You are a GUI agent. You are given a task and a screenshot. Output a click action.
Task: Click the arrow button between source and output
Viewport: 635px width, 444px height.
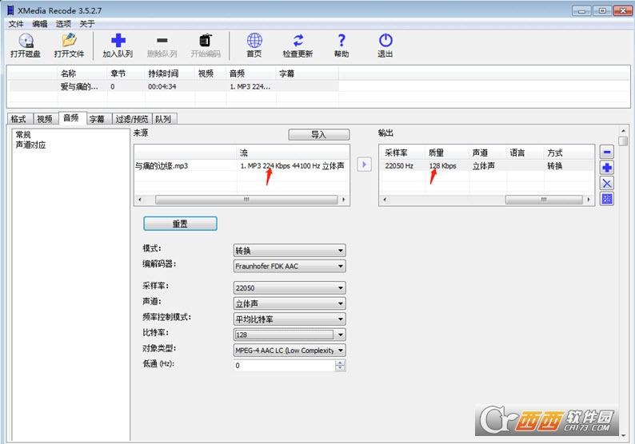pos(364,165)
